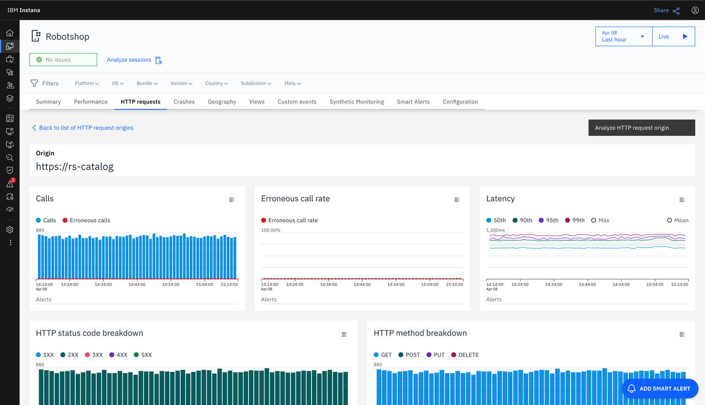Expand the OS filter dropdown
705x405 pixels.
118,83
